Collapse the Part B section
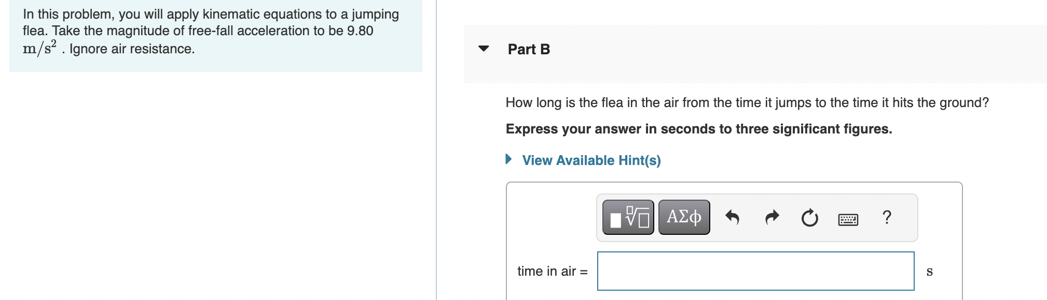This screenshot has width=1047, height=300. coord(484,48)
